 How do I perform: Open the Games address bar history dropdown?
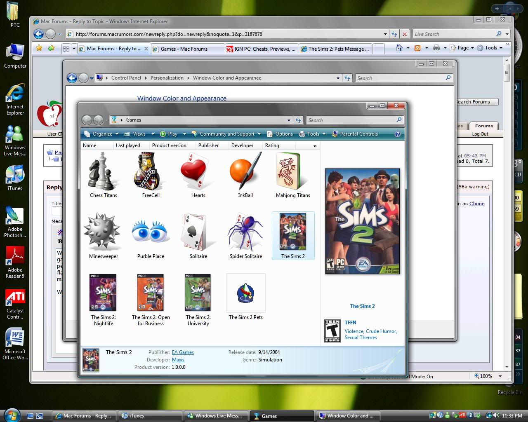(x=289, y=120)
